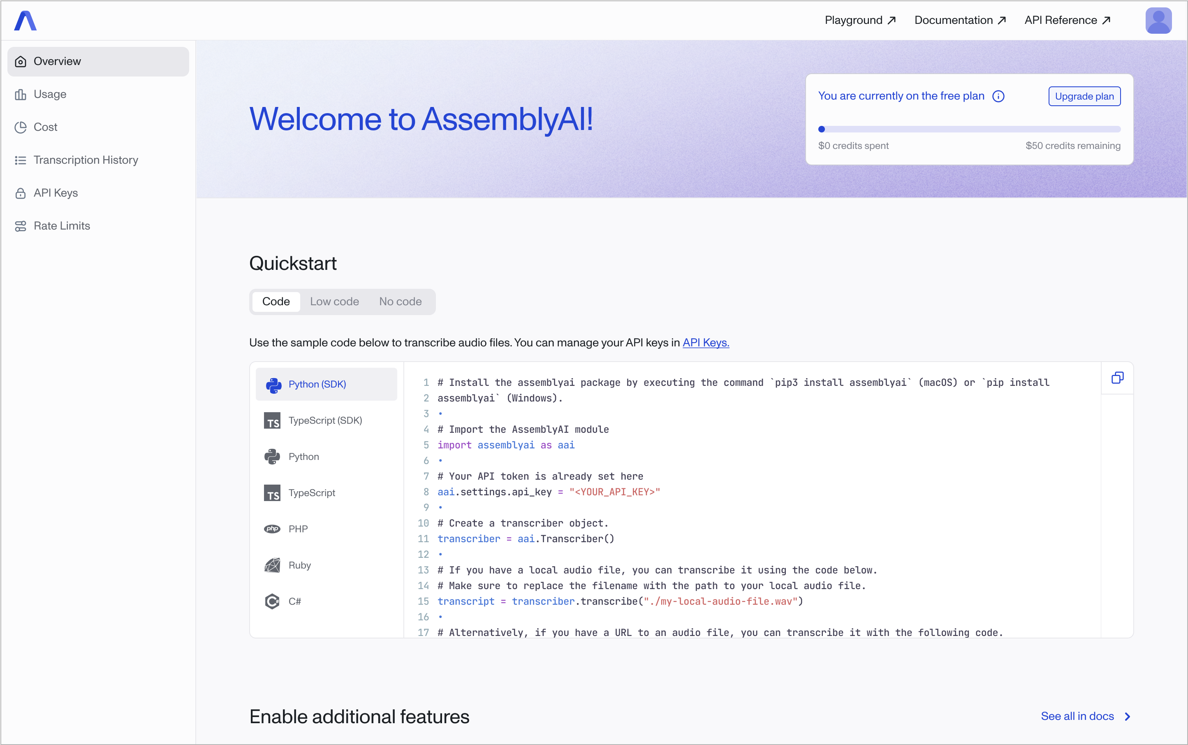Copy code with the copy icon
Screen dimensions: 1188x745
1117,378
